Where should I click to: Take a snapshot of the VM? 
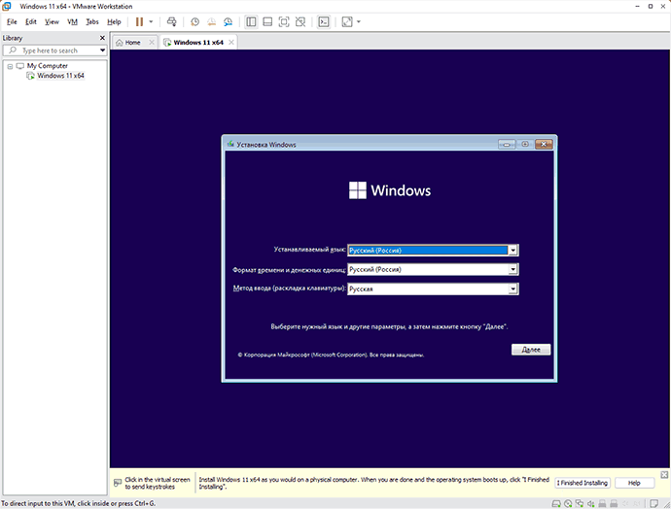click(x=194, y=21)
